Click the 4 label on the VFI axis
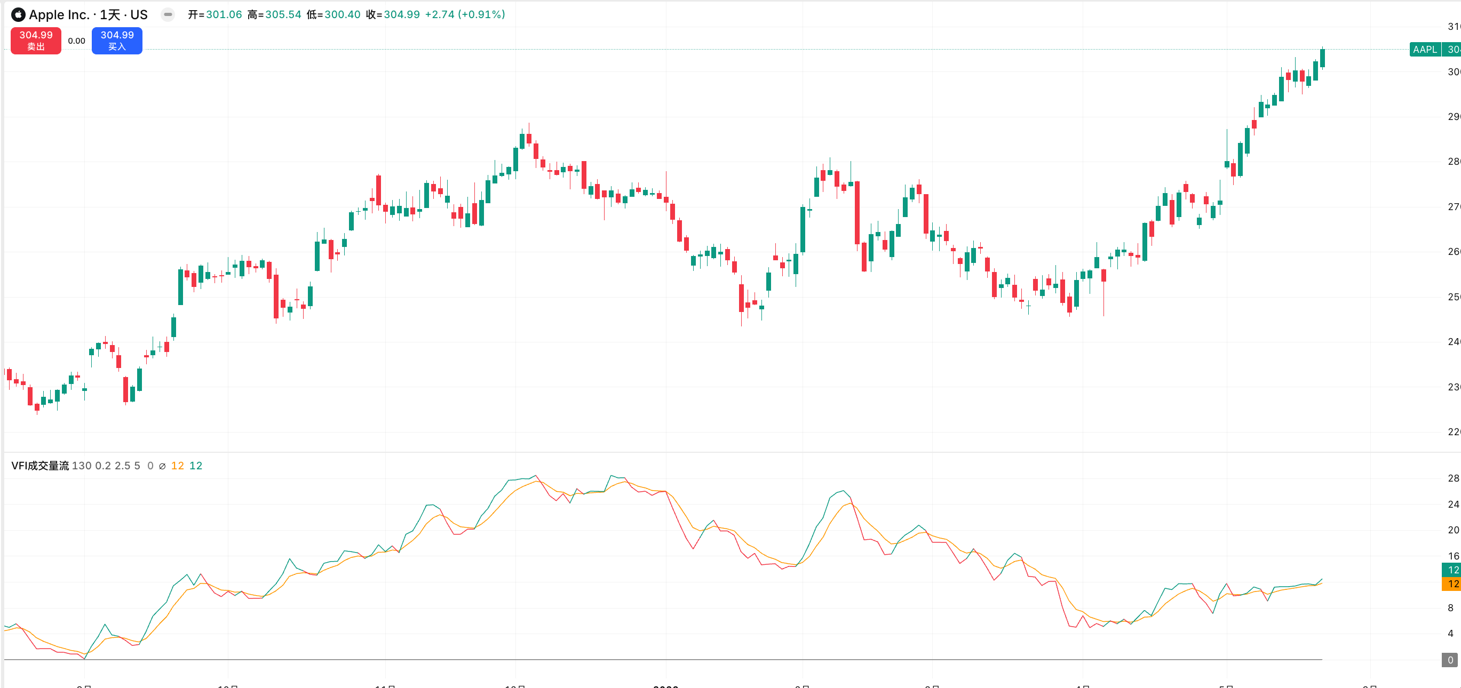 (x=1451, y=634)
